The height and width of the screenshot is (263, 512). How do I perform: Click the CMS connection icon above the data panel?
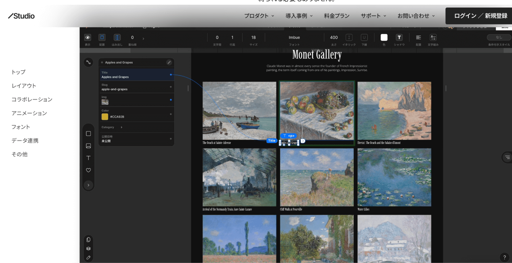[x=88, y=62]
